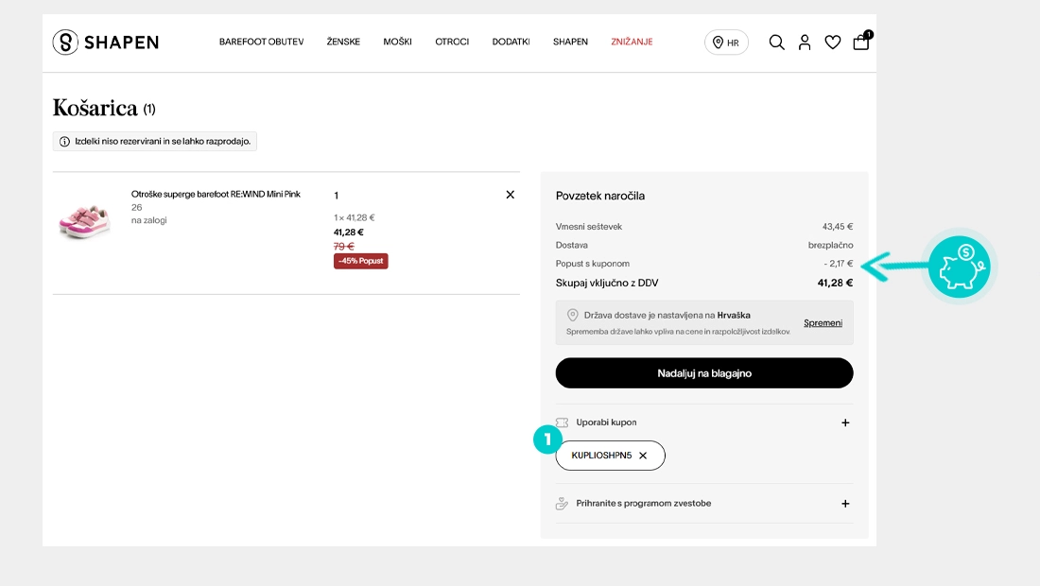Open the shopping bag cart icon
Viewport: 1040px width, 586px height.
tap(861, 41)
